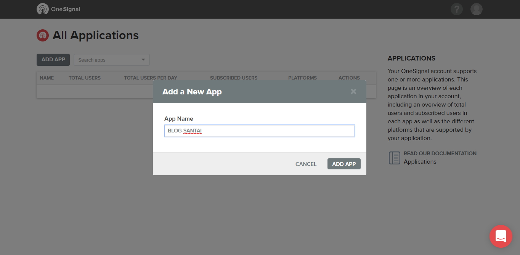Screen dimensions: 520x255
Task: Collapse the Search apps selector
Action: click(111, 60)
